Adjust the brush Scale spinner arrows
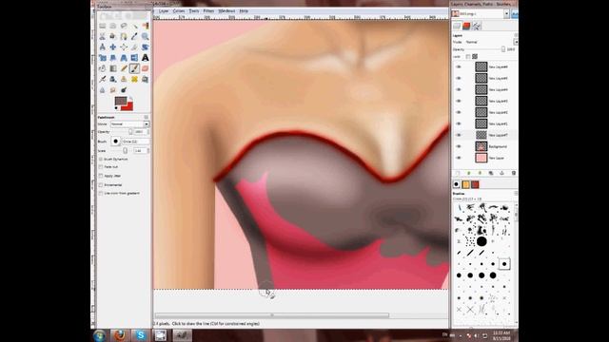The height and width of the screenshot is (342, 609). tap(148, 150)
